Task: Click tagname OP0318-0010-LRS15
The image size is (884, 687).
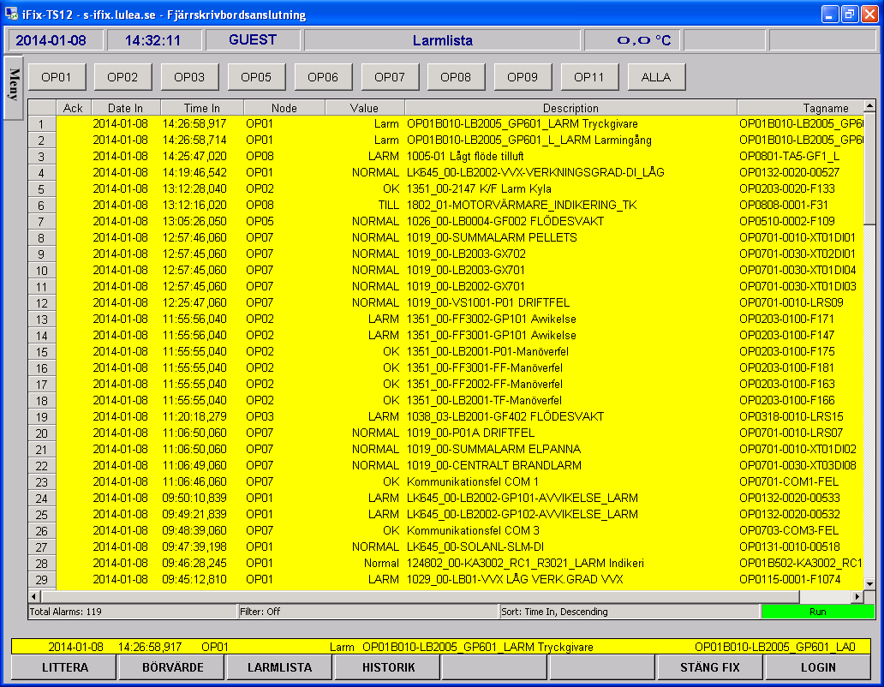Action: coord(791,416)
